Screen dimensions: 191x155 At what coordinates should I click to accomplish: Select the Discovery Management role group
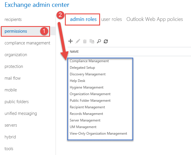click(87, 74)
